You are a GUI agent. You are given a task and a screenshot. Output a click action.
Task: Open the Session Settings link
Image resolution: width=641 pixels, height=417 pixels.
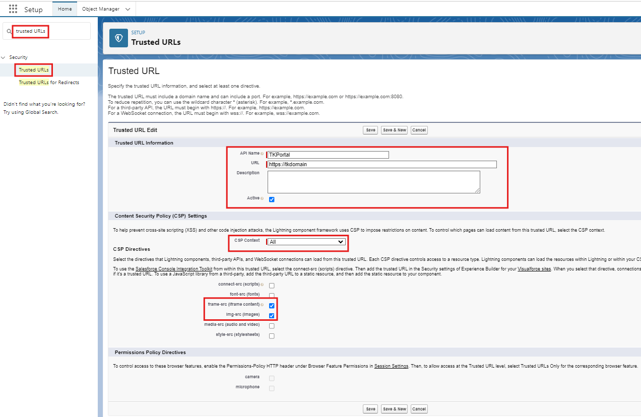pos(391,366)
